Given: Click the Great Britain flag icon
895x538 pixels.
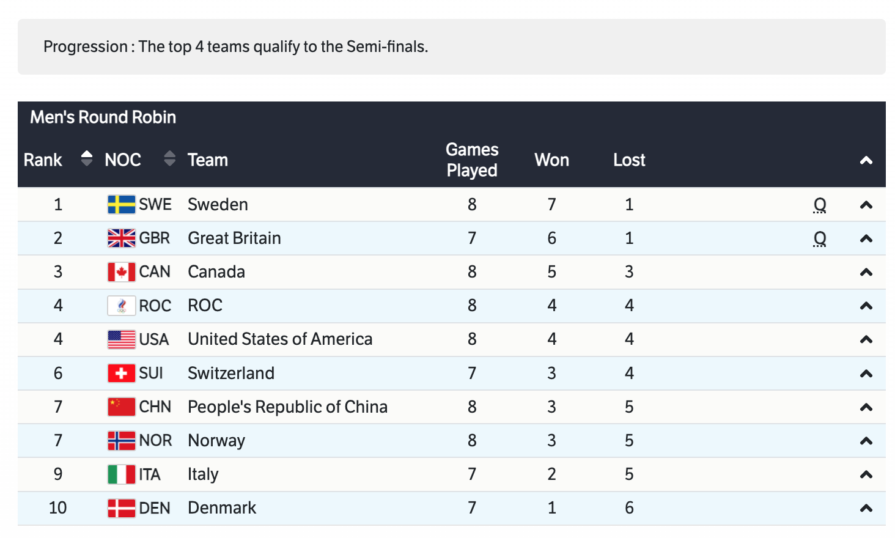Looking at the screenshot, I should pos(121,238).
